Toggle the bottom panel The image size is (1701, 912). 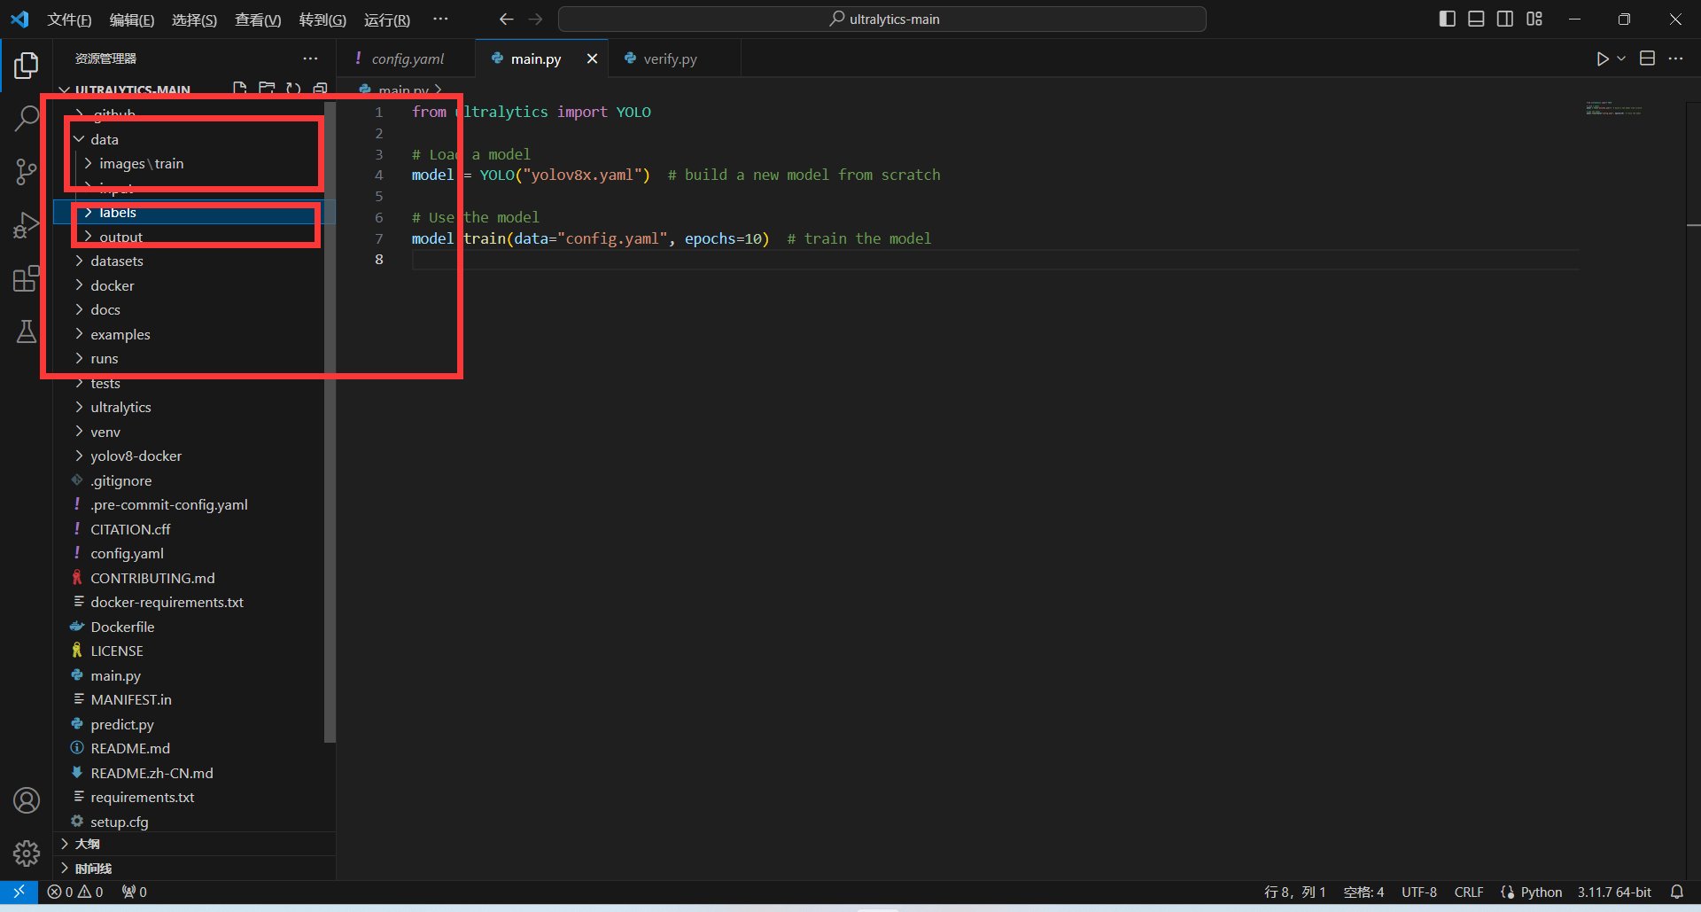pos(1476,19)
